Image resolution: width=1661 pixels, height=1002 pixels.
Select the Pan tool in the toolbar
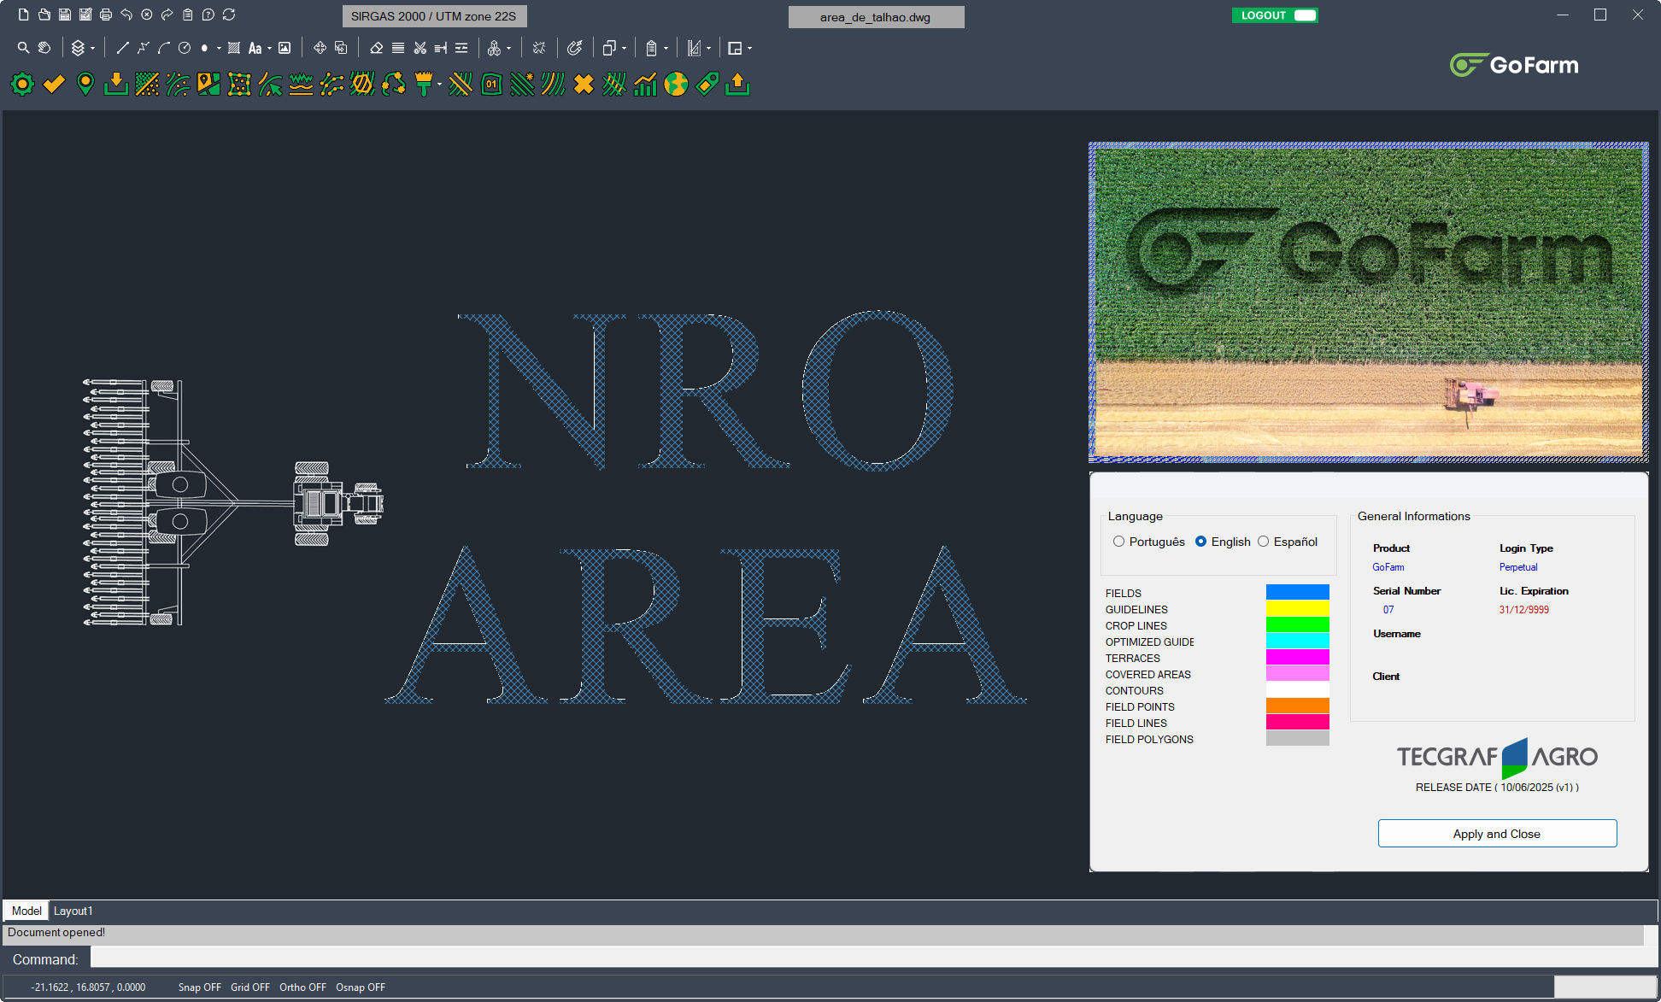click(x=44, y=47)
